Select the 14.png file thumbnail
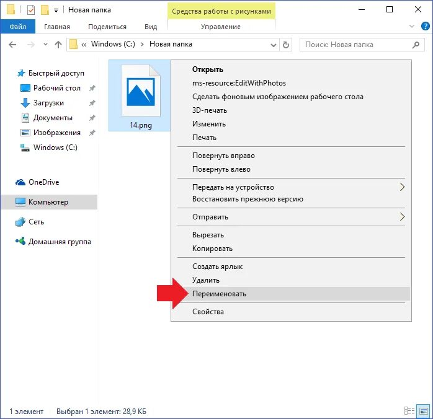The width and height of the screenshot is (433, 419). pos(141,90)
